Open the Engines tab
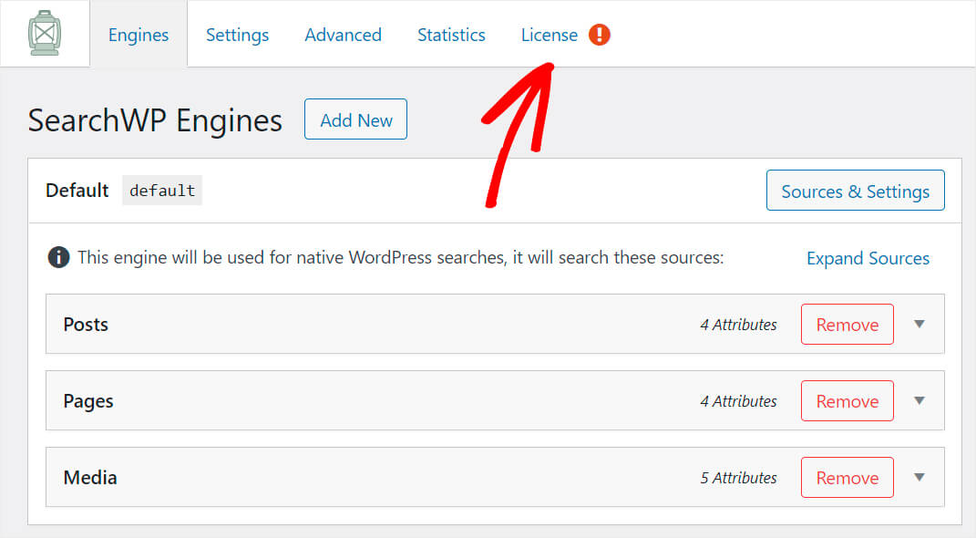The image size is (976, 538). point(139,35)
